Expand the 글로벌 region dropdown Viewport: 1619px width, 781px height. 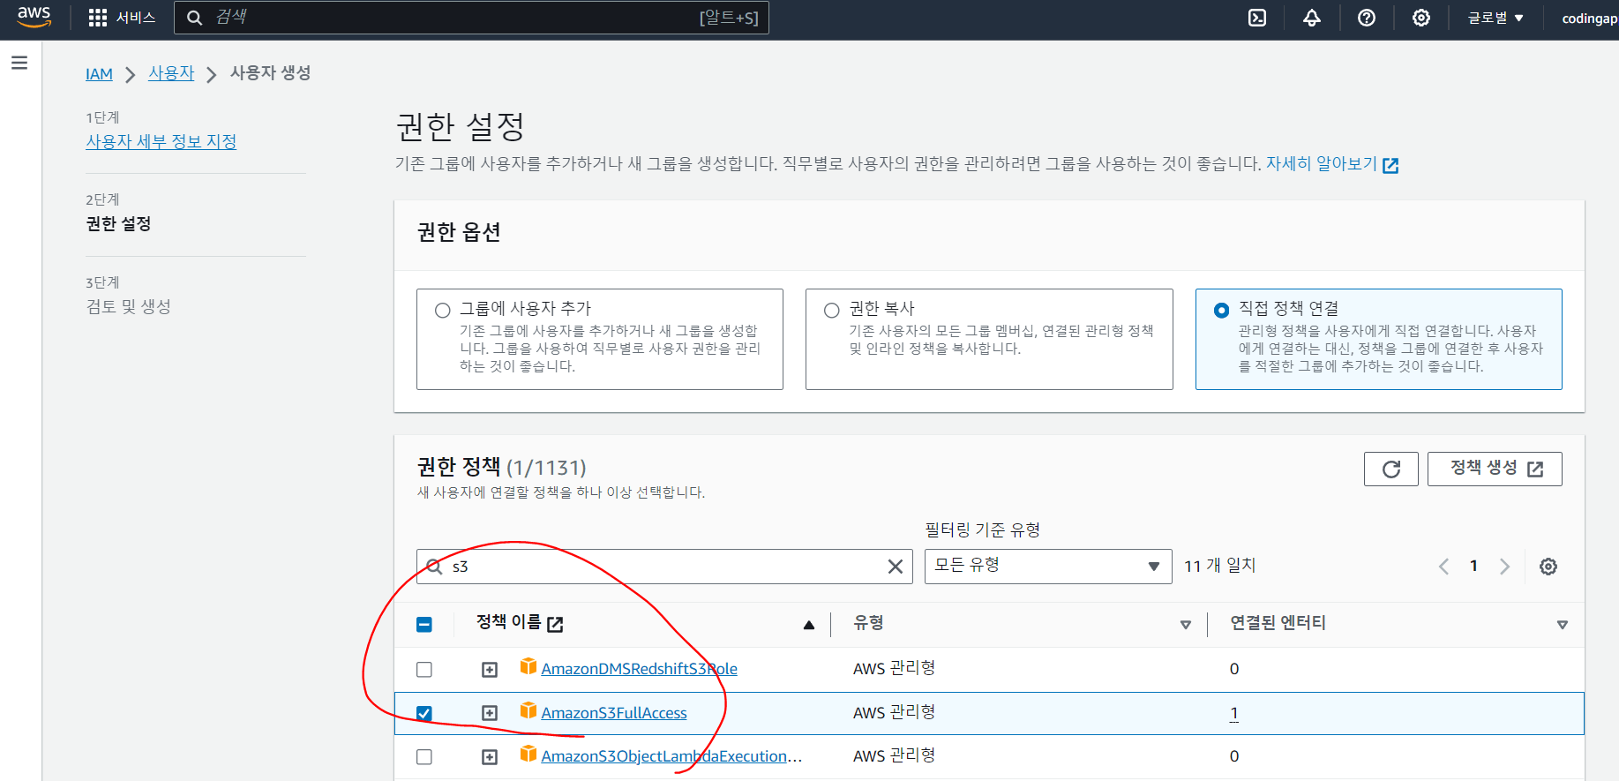click(1495, 18)
